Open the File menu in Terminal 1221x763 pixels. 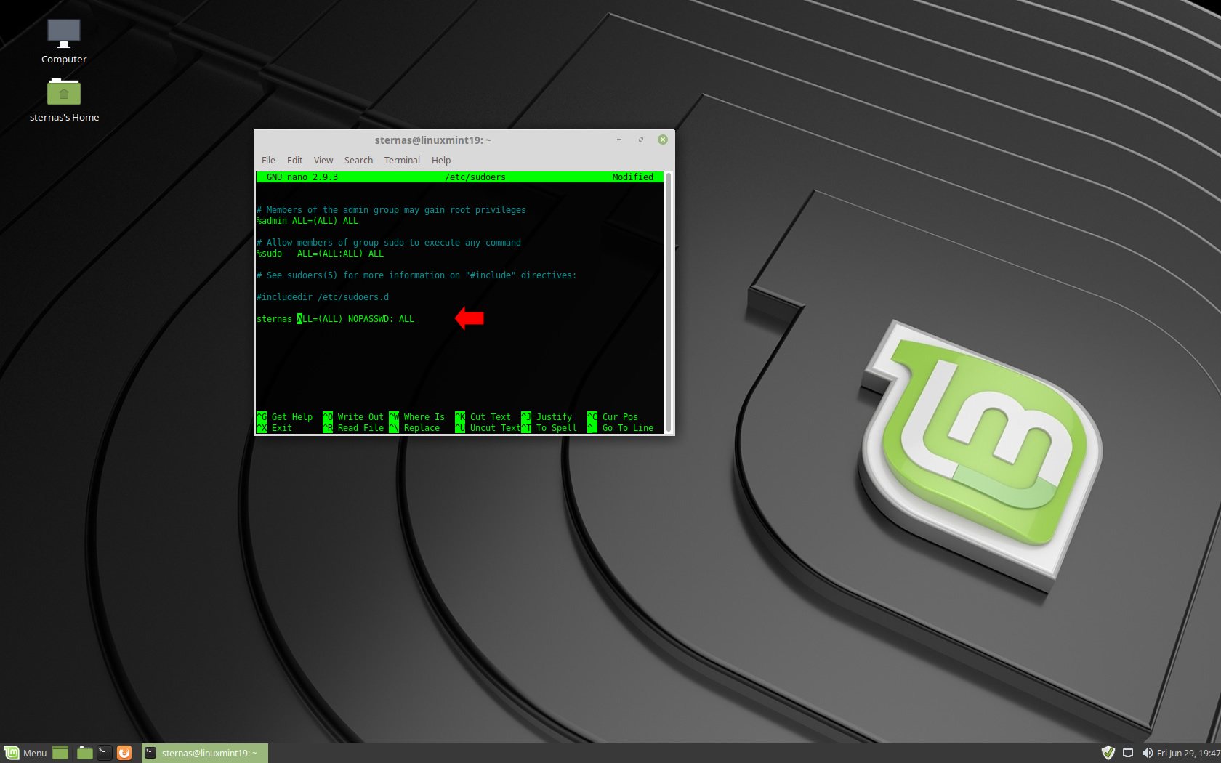[268, 160]
